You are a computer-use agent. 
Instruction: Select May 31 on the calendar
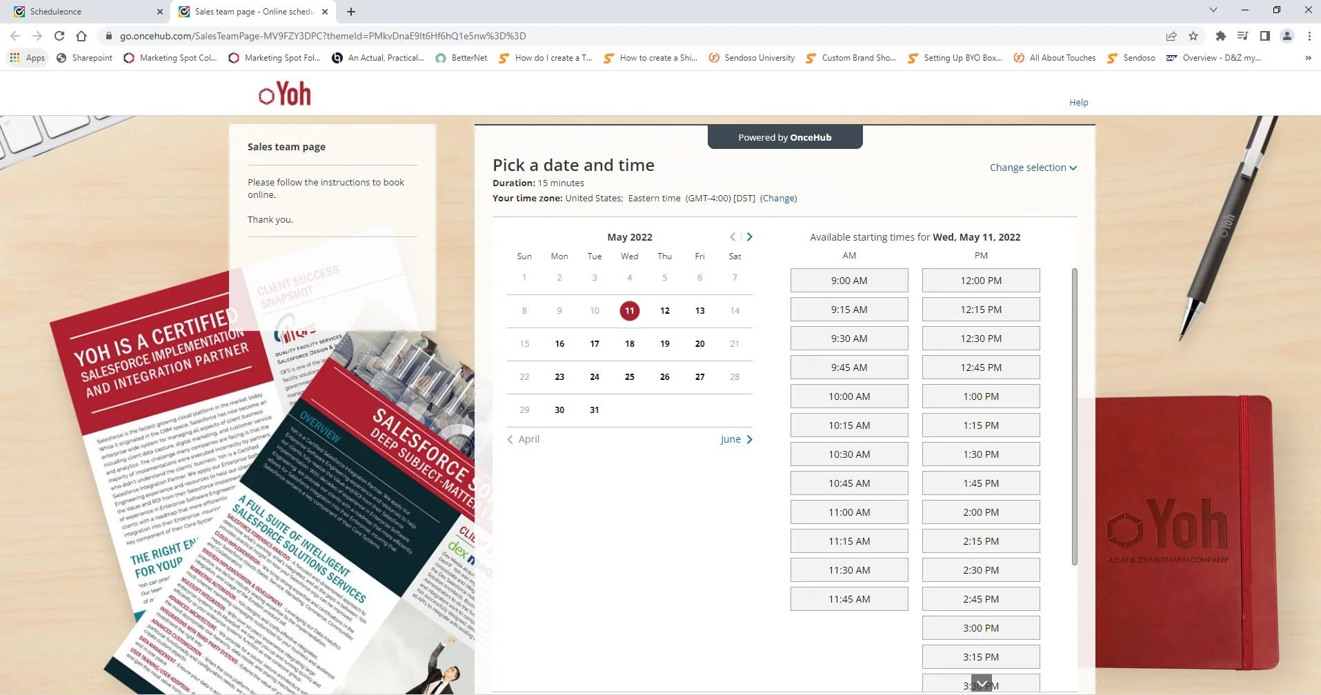click(594, 410)
